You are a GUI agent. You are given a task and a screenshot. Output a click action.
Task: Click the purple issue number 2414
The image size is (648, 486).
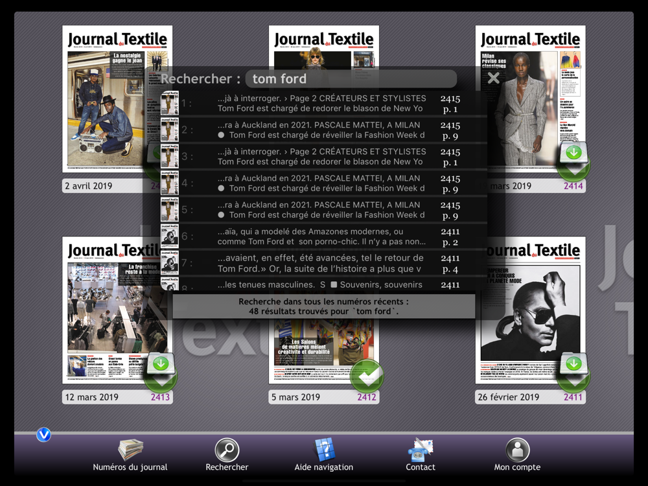click(x=573, y=186)
